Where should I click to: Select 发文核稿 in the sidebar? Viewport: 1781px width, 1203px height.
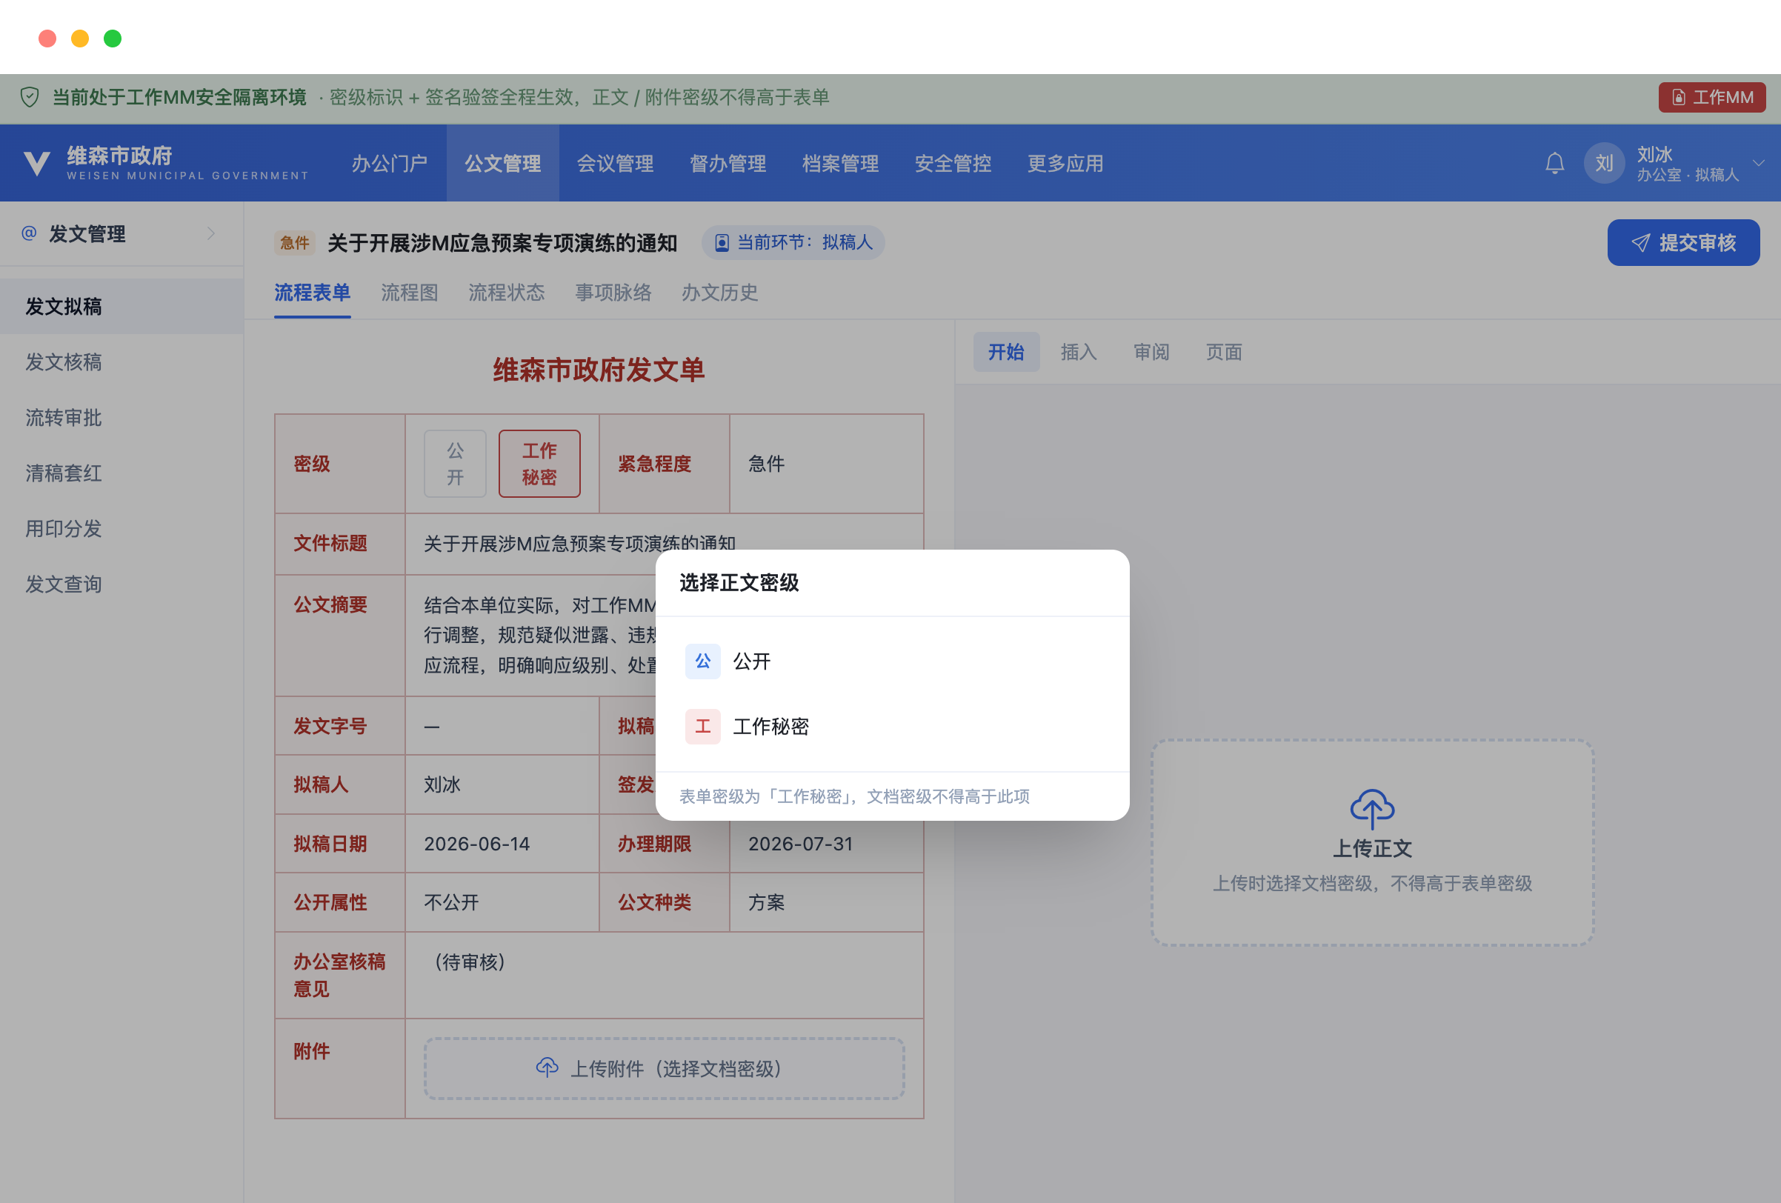point(121,361)
